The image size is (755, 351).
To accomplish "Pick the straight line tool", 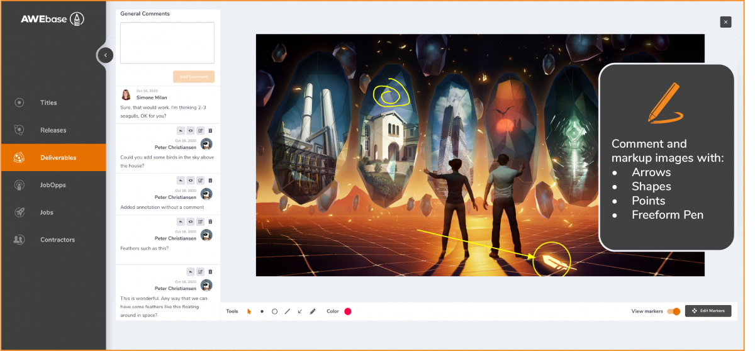I will point(288,311).
